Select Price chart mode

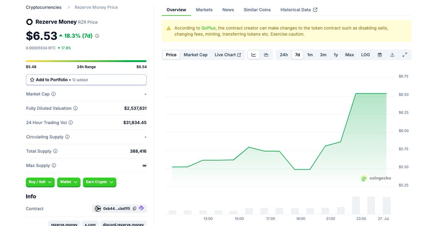pos(171,55)
